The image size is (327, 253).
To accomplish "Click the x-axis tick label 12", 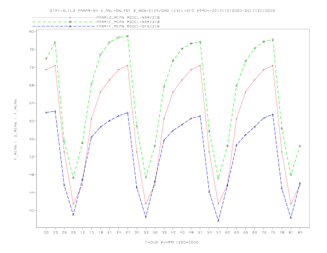I will point(83,232).
